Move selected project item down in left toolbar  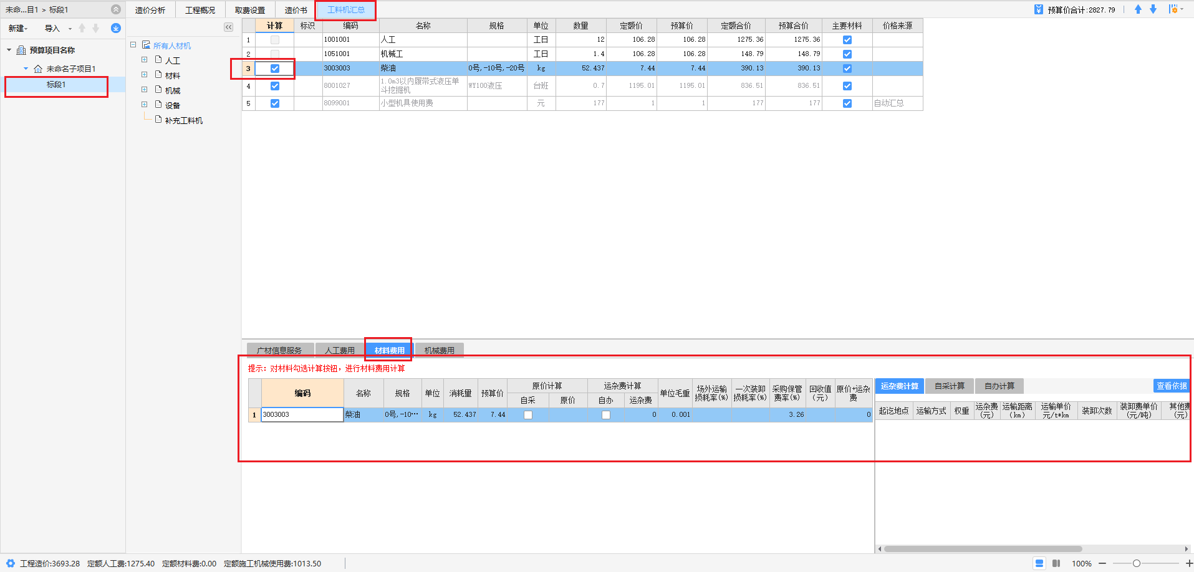(x=95, y=28)
